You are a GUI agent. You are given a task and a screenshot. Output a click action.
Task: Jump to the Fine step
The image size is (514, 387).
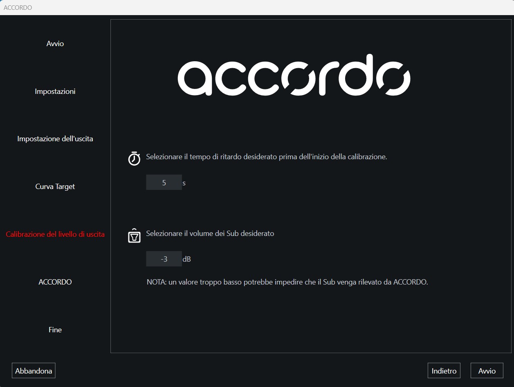[x=55, y=330]
